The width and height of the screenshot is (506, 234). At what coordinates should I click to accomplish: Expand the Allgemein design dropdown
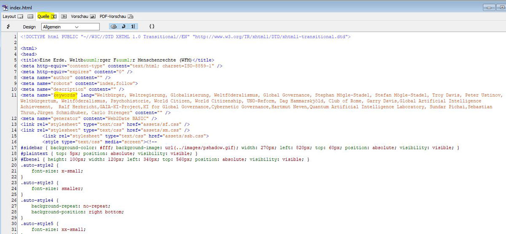[x=70, y=27]
